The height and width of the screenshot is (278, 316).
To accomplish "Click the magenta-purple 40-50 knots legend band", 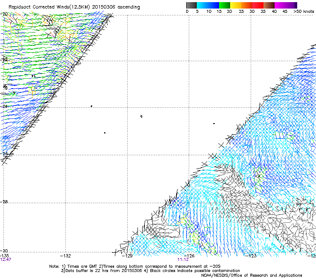I will click(286, 5).
